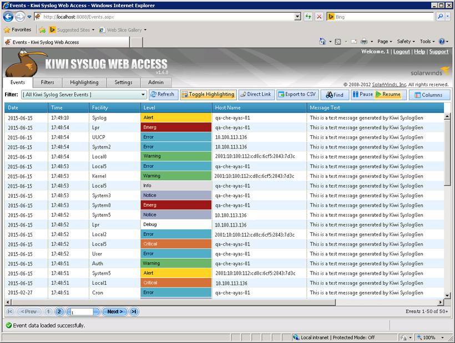Open the Support page link
455x343 pixels.
438,50
